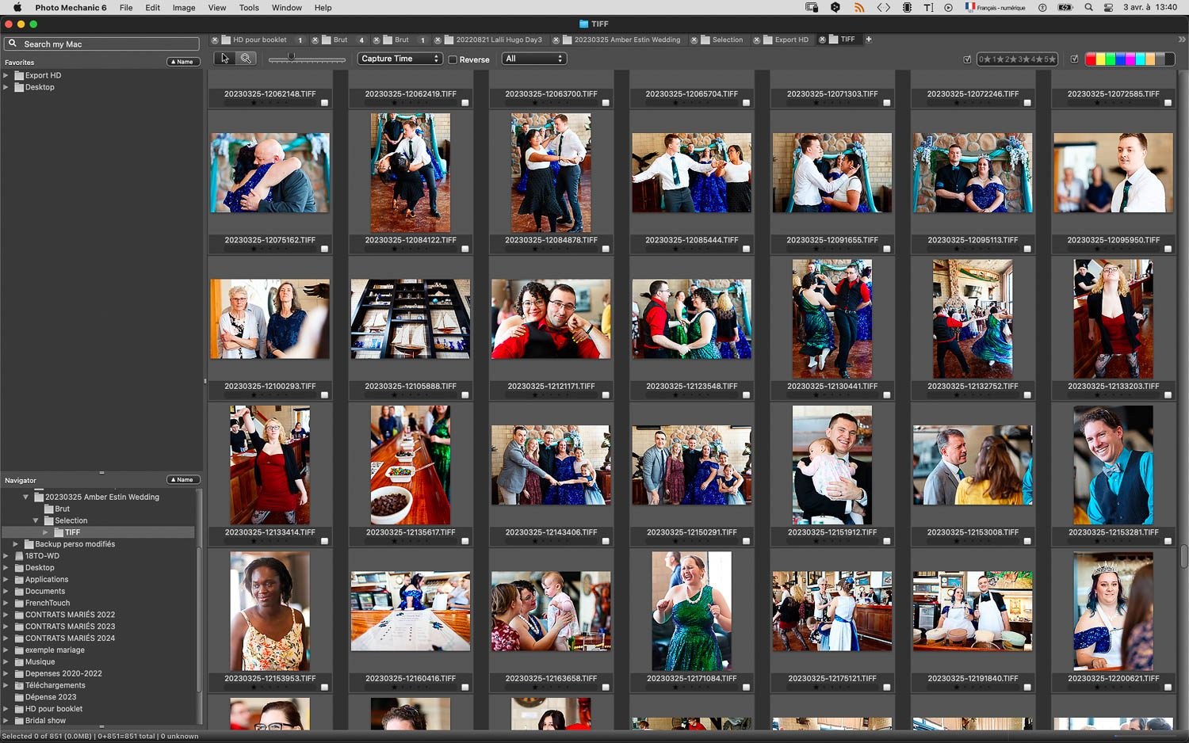The image size is (1189, 743).
Task: Close the 20220821 Lalli Hugo Day3 tab
Action: coord(438,40)
